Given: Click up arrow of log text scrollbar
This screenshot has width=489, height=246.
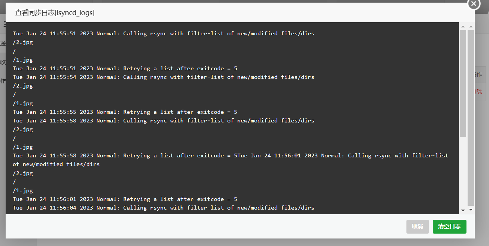Looking at the screenshot, I should (463, 27).
